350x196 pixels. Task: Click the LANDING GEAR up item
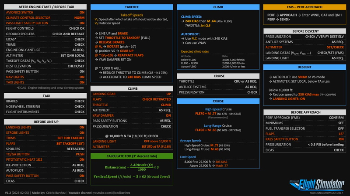click(x=132, y=94)
